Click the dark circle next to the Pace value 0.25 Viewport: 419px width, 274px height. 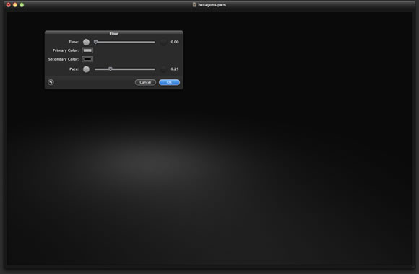(163, 69)
